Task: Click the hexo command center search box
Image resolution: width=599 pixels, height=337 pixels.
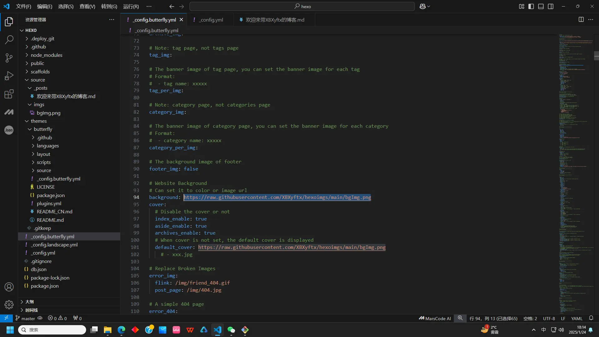Action: coord(302,7)
